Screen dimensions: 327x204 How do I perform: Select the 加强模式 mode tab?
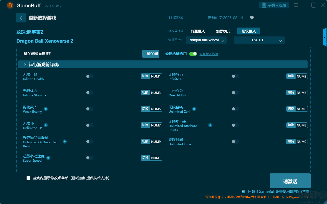click(223, 31)
